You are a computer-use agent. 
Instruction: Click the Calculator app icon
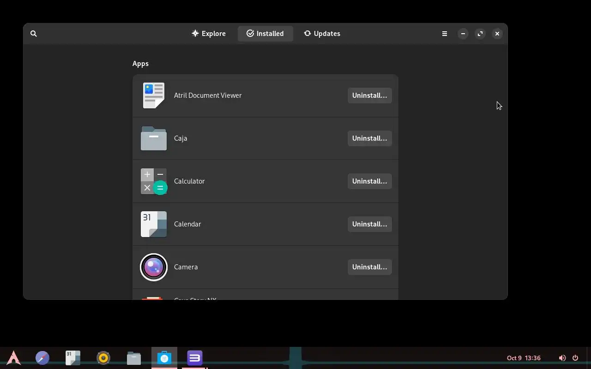point(154,181)
